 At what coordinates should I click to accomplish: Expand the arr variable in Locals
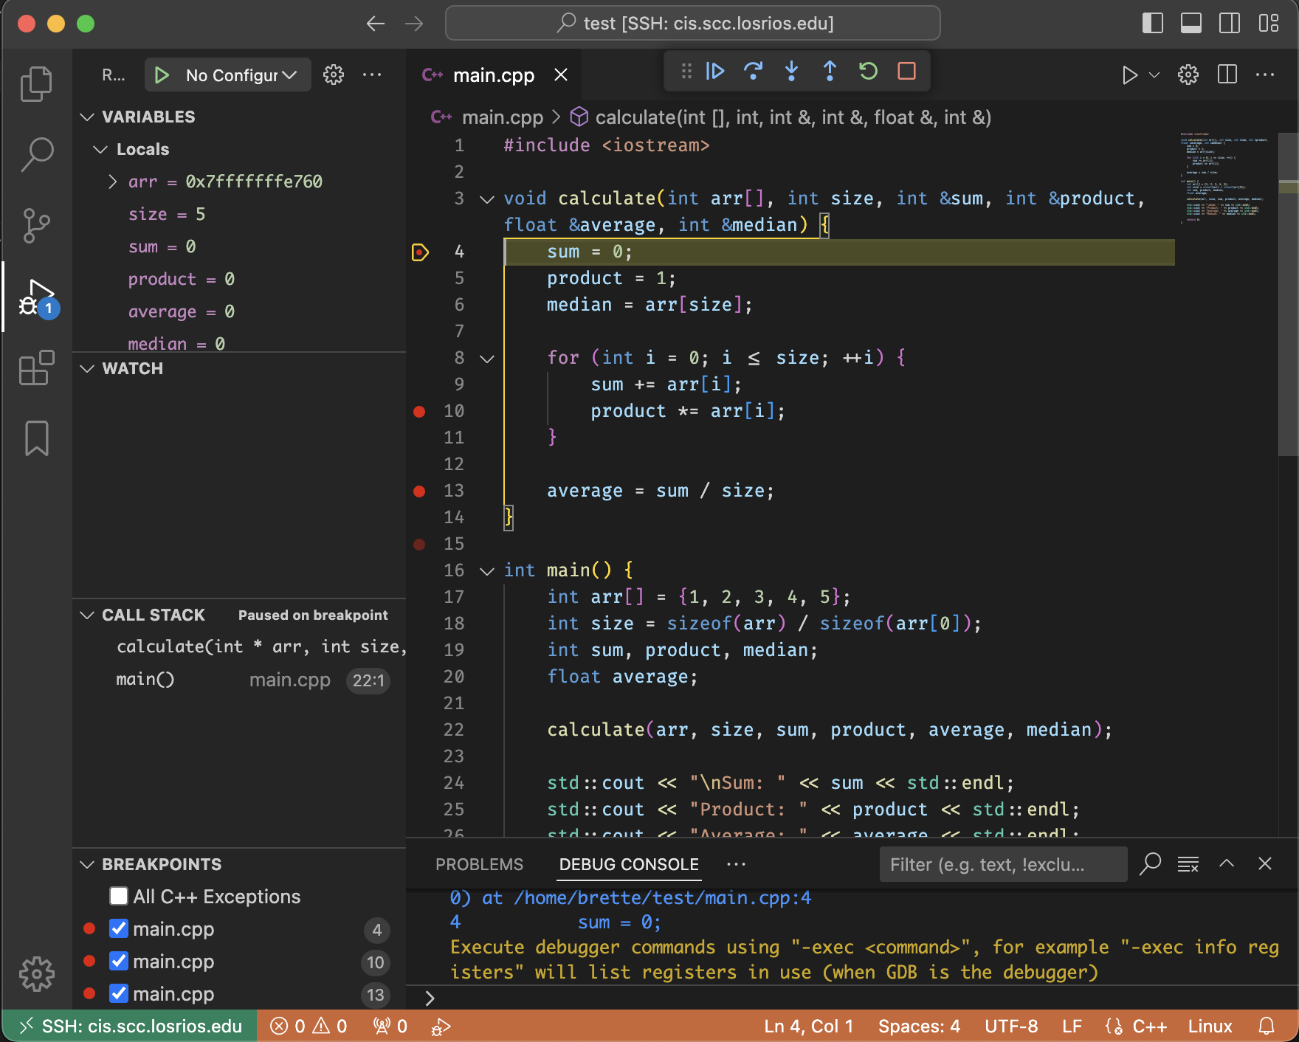click(x=112, y=182)
